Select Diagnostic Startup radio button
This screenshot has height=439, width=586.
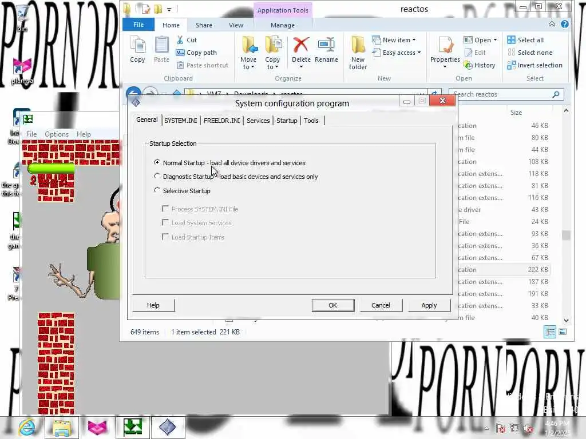157,176
